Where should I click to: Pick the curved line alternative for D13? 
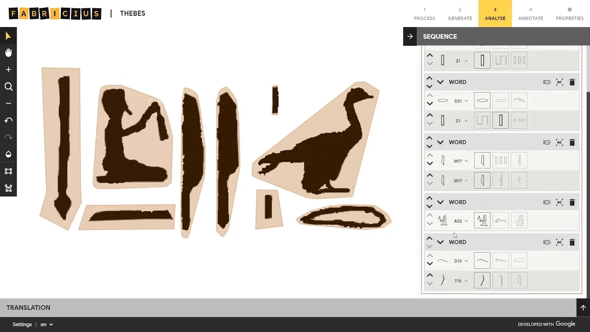[482, 261]
